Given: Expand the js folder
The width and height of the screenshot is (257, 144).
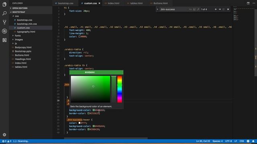Looking at the screenshot, I should pyautogui.click(x=16, y=44).
